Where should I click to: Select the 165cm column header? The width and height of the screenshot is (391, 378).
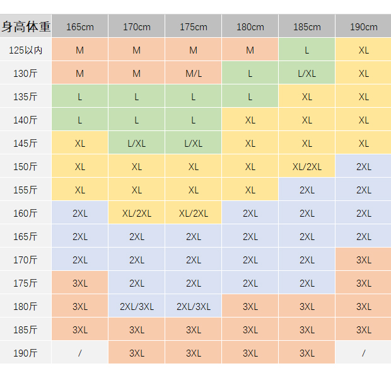pos(80,26)
